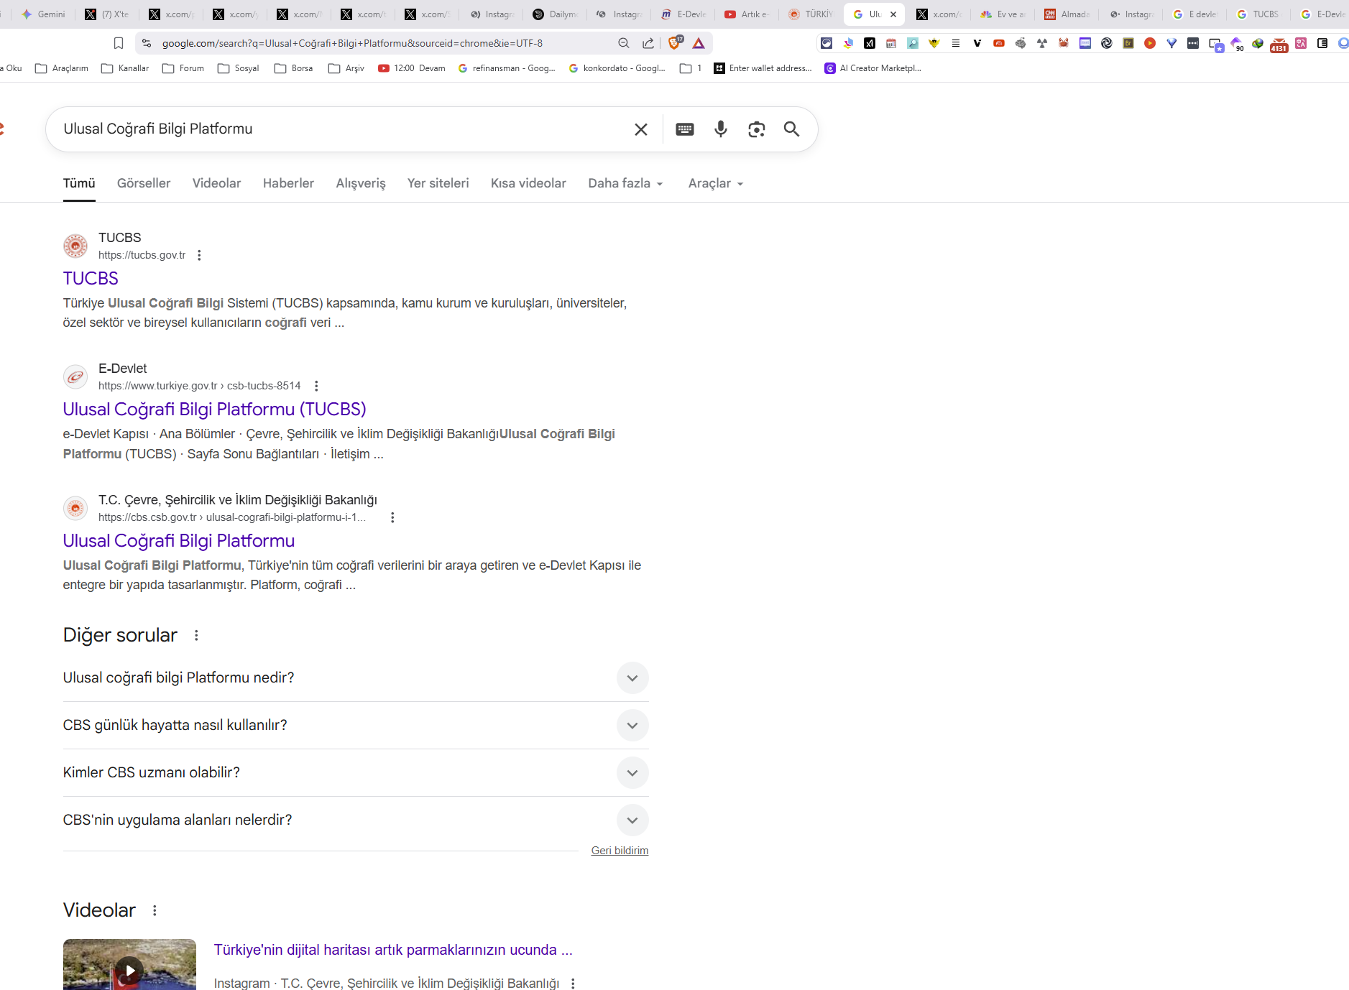1349x990 pixels.
Task: Open the yellow eagle extension icon
Action: coord(934,43)
